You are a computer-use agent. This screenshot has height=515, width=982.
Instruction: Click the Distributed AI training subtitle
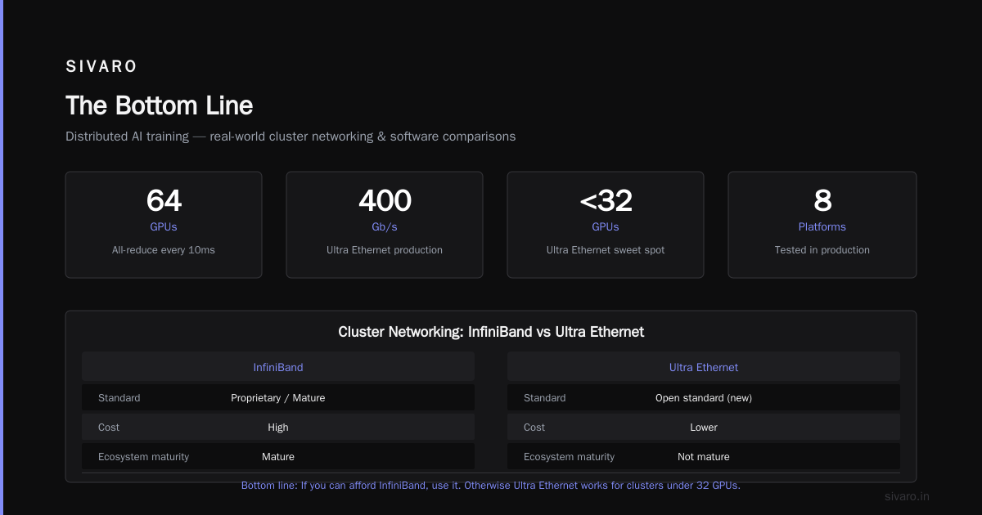point(291,137)
